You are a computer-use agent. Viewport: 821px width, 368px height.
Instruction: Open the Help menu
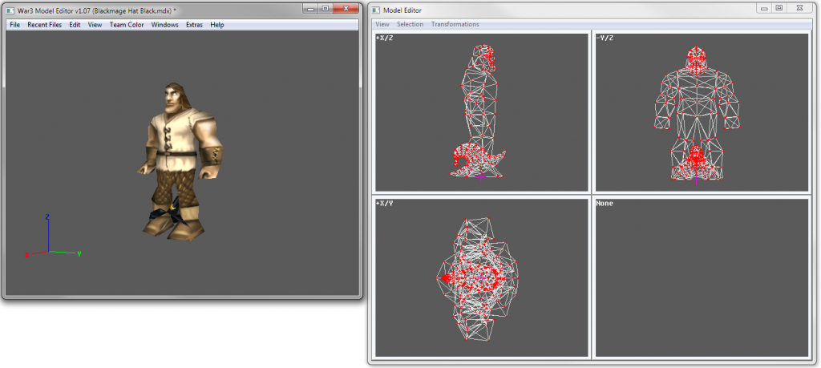216,25
